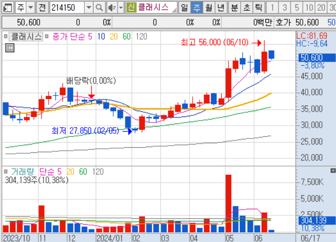This screenshot has width=336, height=242.
Task: Click the 배당락(0.00%) marker label
Action: [91, 81]
